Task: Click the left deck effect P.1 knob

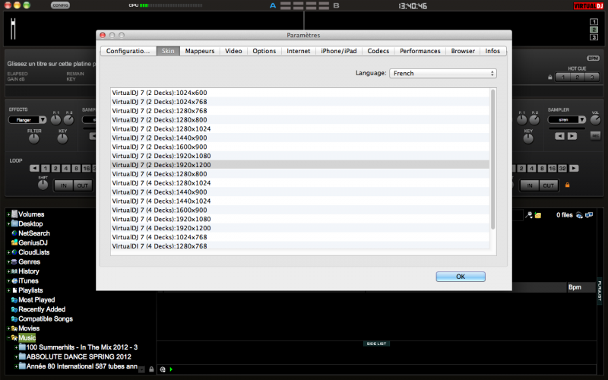Action: pos(55,120)
